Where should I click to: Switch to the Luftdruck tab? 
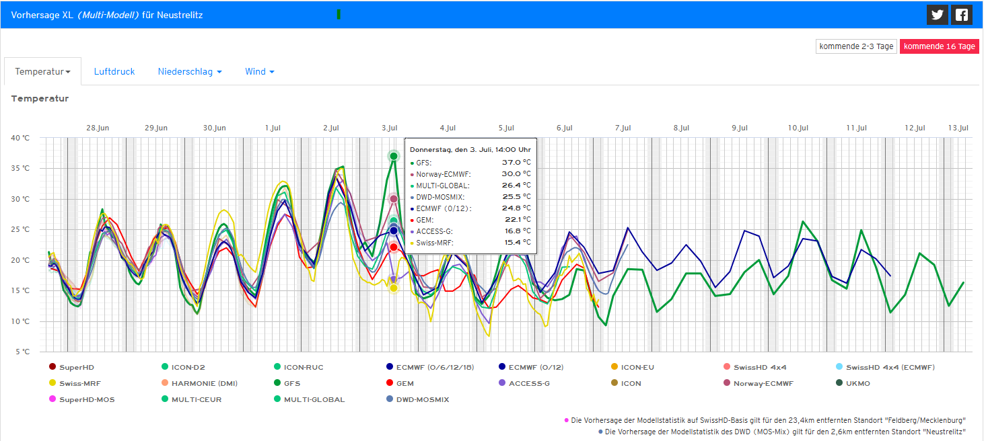[114, 72]
